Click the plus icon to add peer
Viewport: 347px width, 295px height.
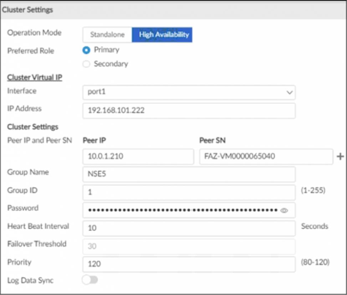(340, 156)
